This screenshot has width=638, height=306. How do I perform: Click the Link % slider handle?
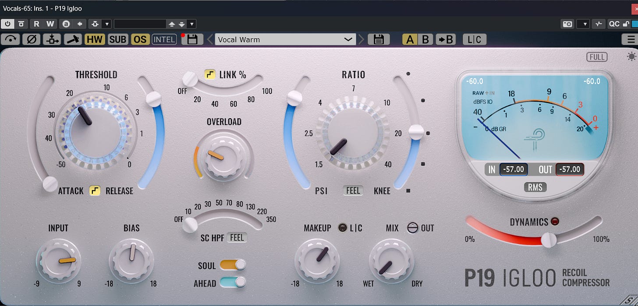(x=190, y=79)
